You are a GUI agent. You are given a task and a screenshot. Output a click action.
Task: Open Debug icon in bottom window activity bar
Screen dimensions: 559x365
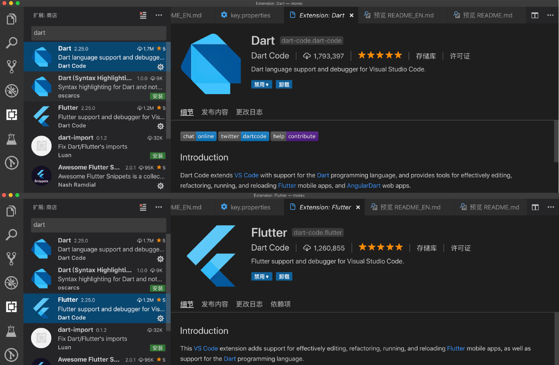click(x=11, y=283)
